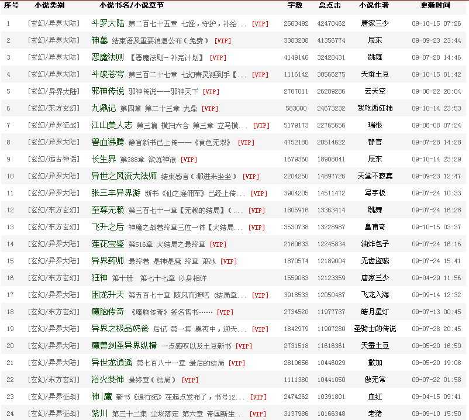Click category [玄幻/异界征战] in row 7
Image resolution: width=469 pixels, height=420 pixels.
(x=54, y=125)
